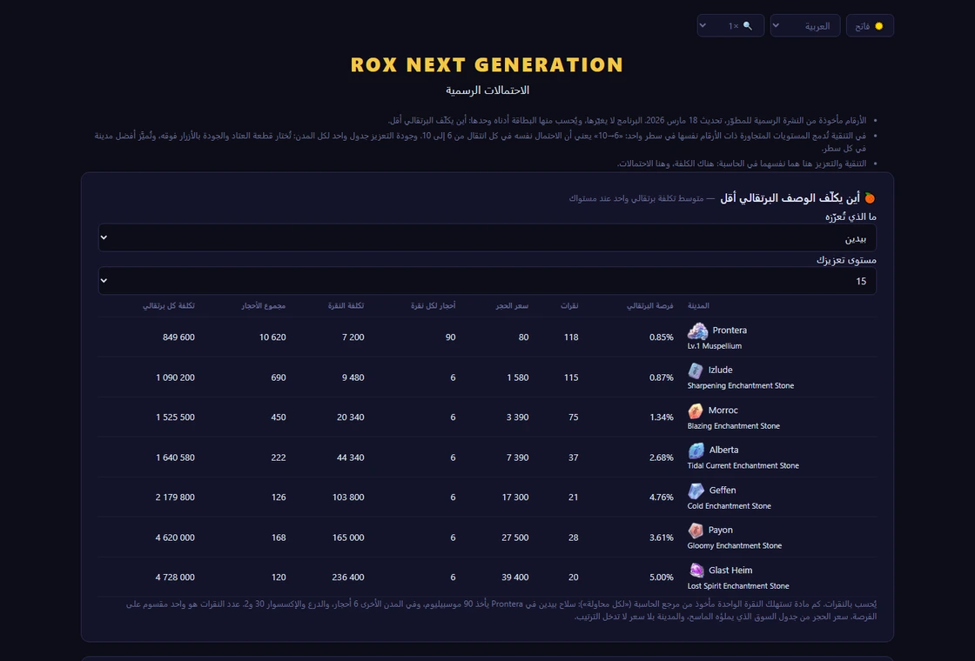This screenshot has width=975, height=661.
Task: Click the Izlude Sharpening stone icon
Action: [x=696, y=371]
